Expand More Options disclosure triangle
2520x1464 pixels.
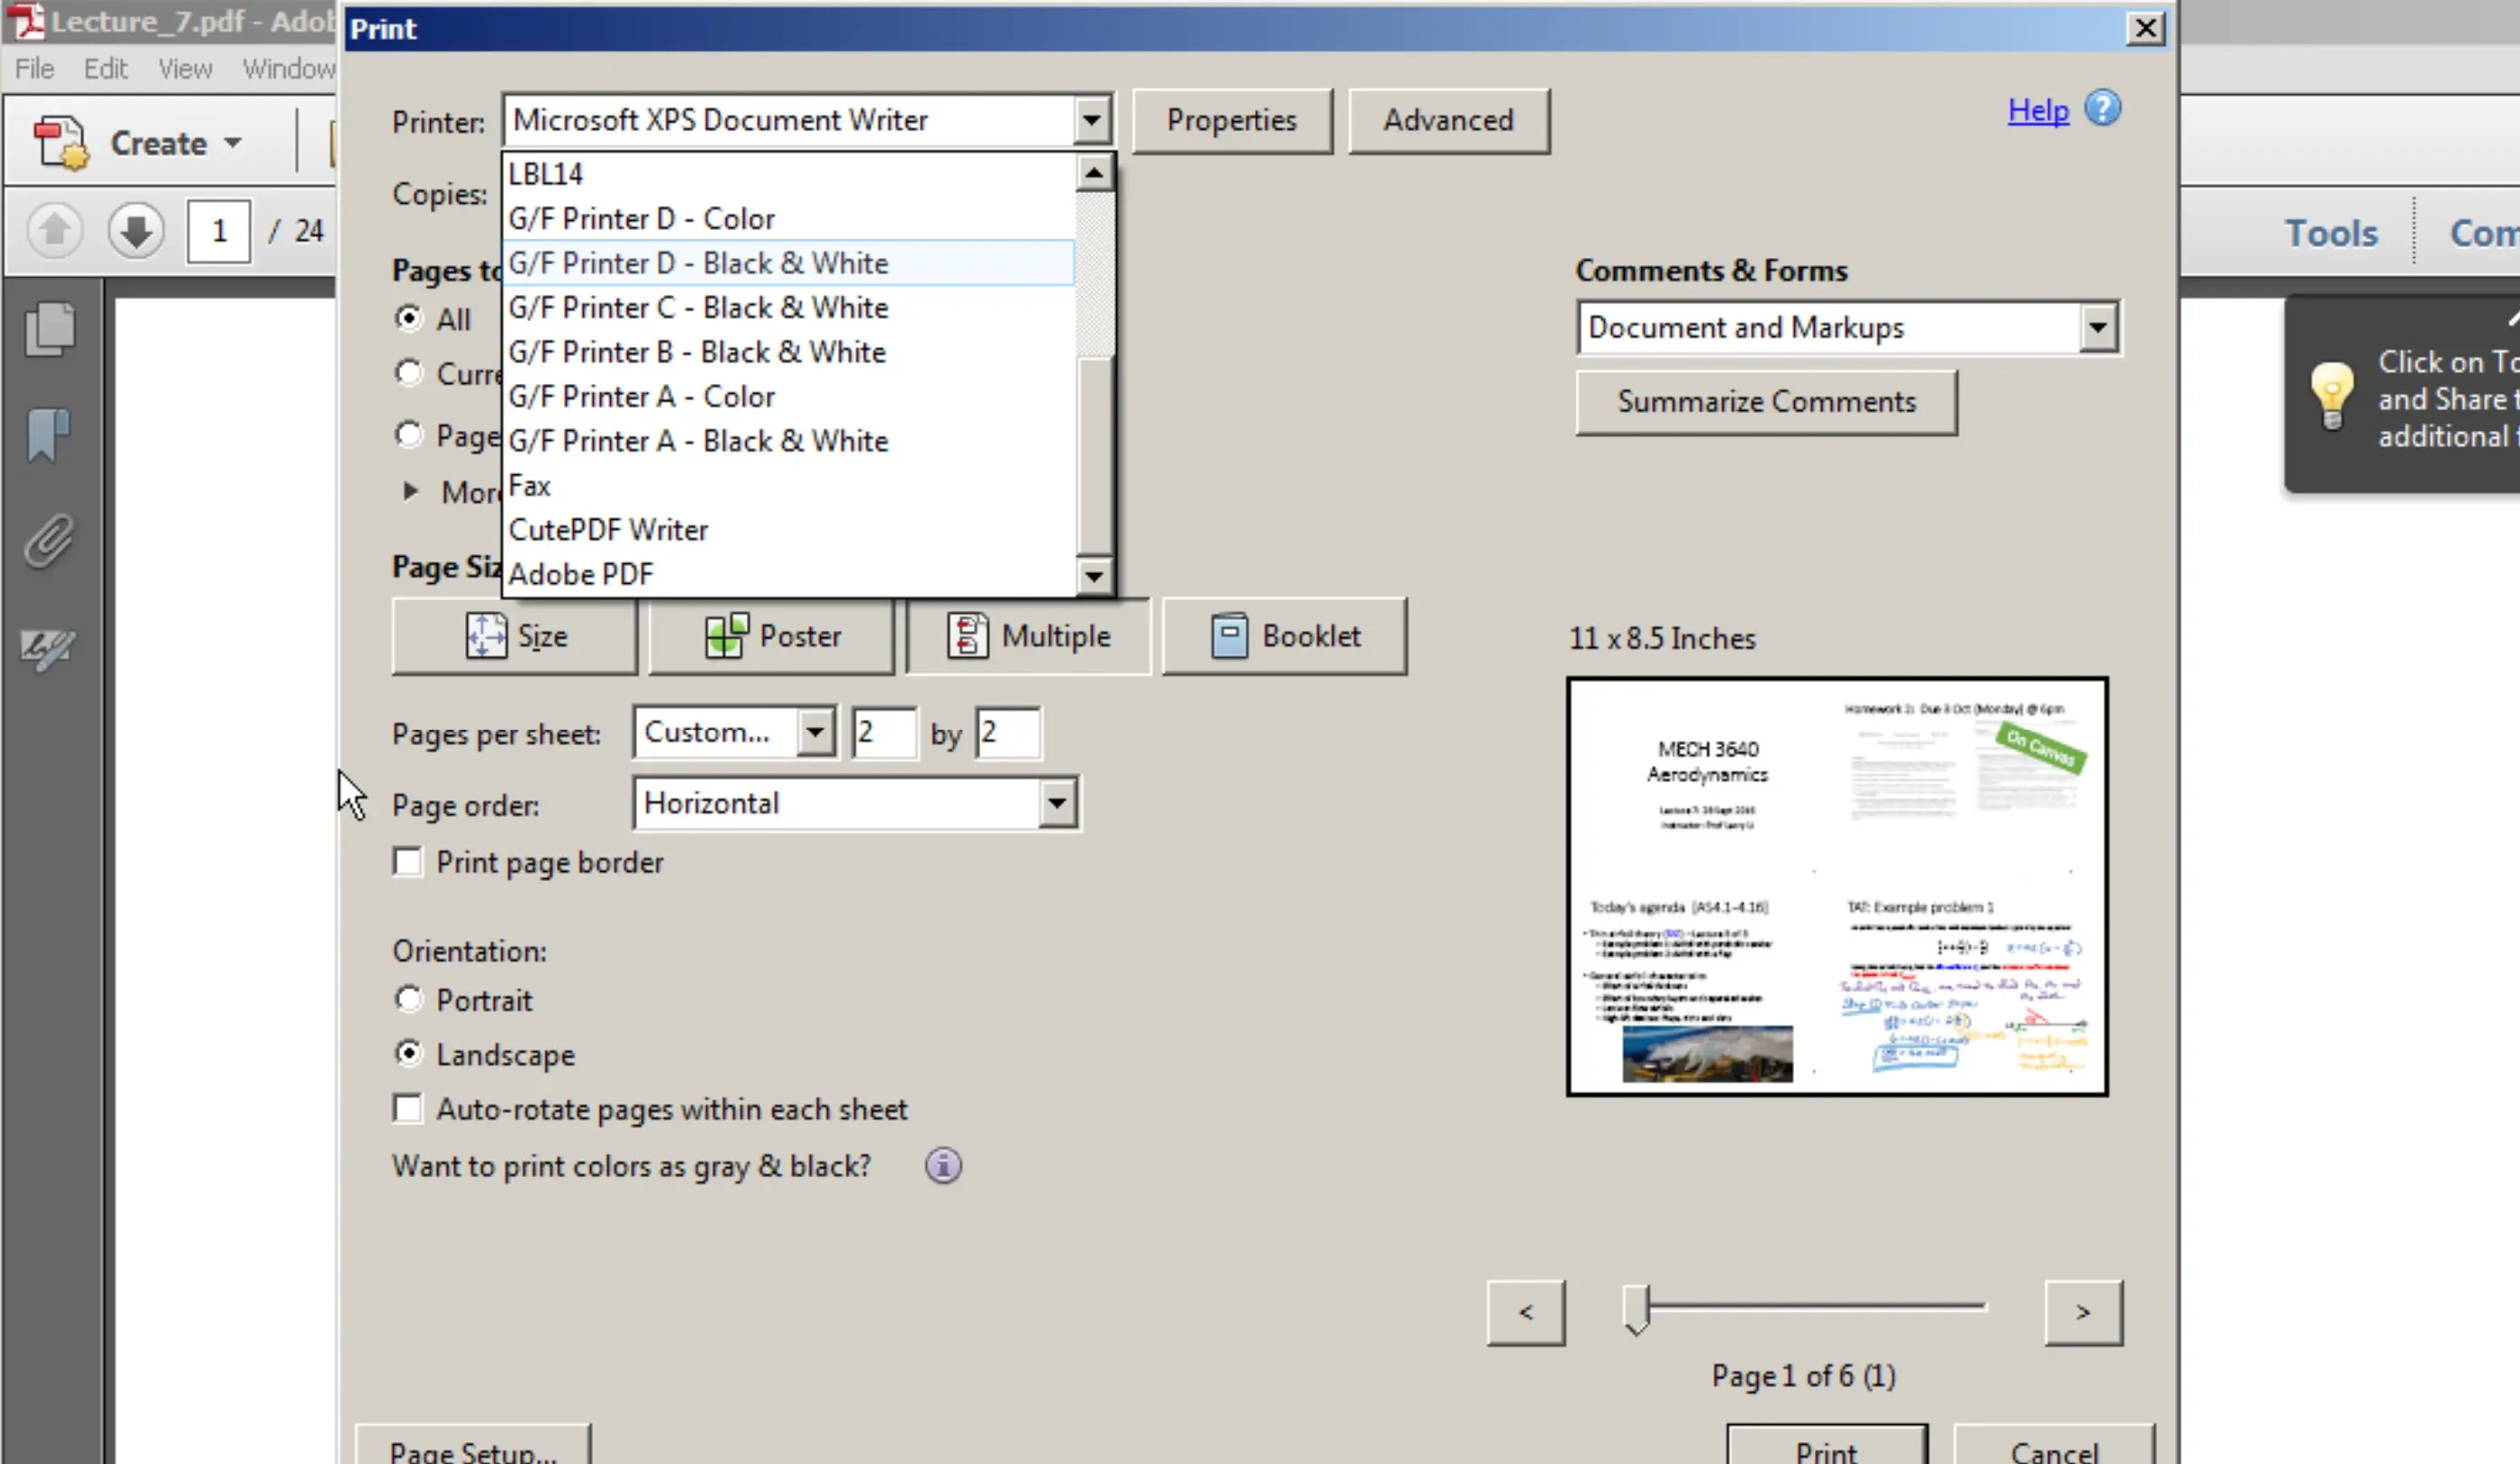[x=410, y=491]
